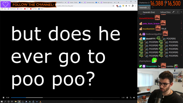Click username charmyleon in chat

tap(145, 61)
